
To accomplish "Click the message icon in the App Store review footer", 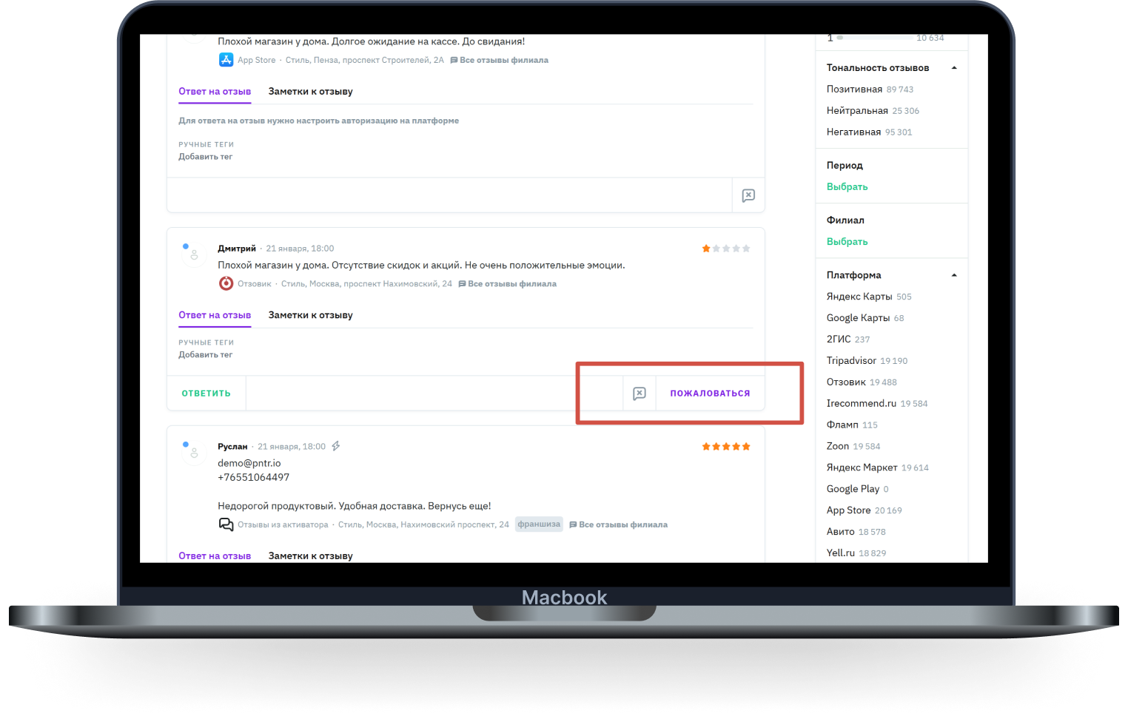I will coord(748,195).
